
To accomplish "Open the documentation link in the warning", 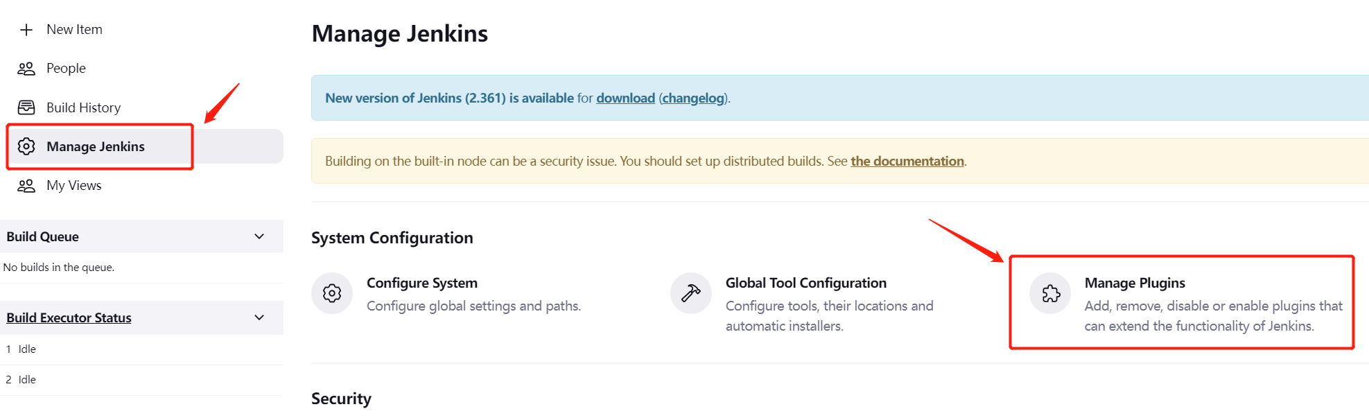I will [x=907, y=161].
